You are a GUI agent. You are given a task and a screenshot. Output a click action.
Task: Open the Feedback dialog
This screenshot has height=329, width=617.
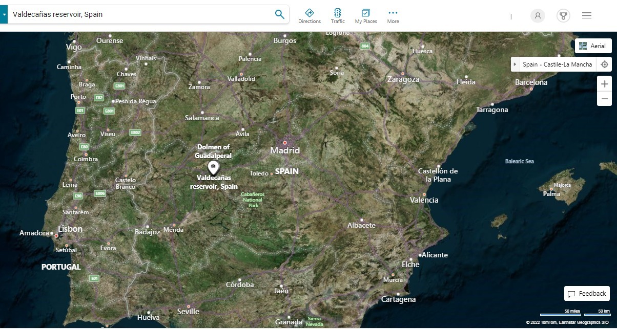[x=587, y=294]
